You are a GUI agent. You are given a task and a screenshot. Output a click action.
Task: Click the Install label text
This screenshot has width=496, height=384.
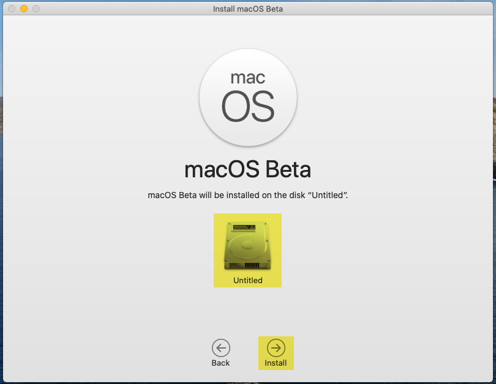276,363
